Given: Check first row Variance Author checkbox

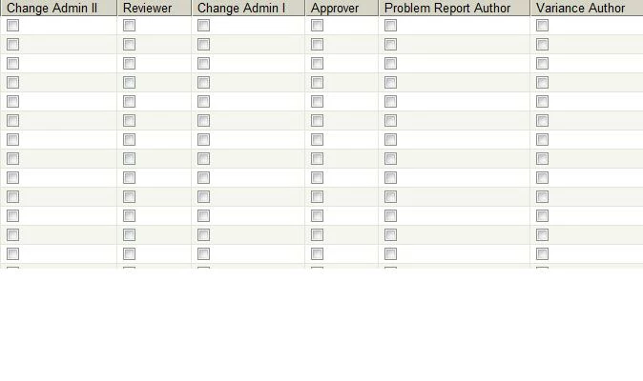Looking at the screenshot, I should click(542, 26).
